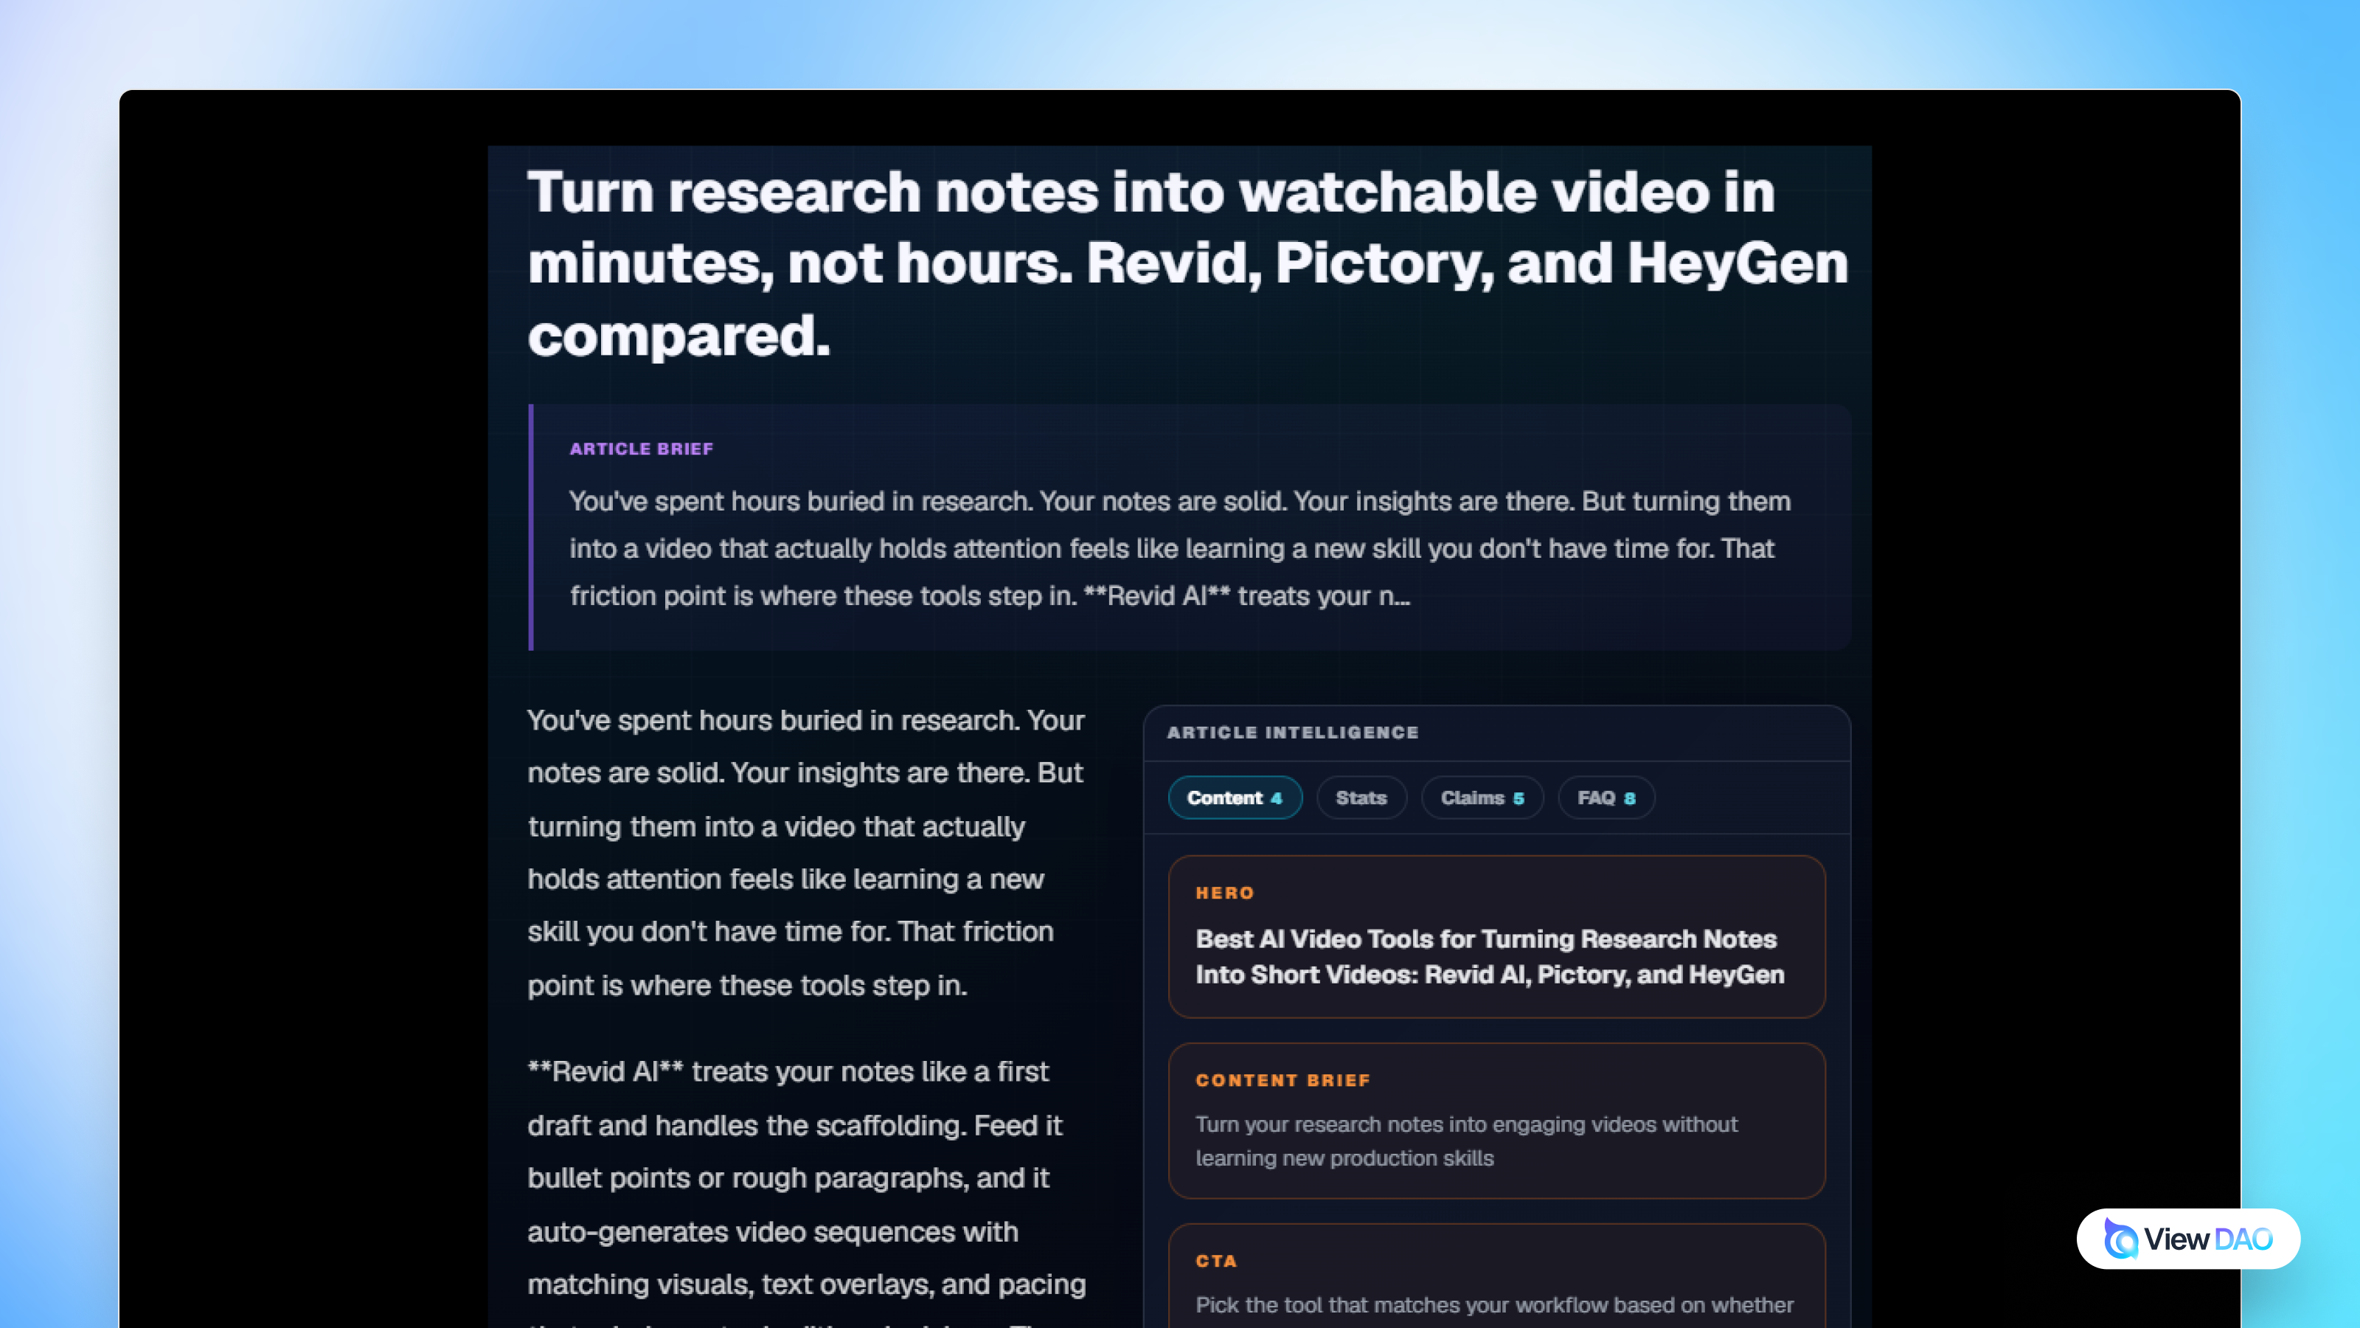Switch to the FAQ tab
The height and width of the screenshot is (1328, 2360).
[1605, 798]
